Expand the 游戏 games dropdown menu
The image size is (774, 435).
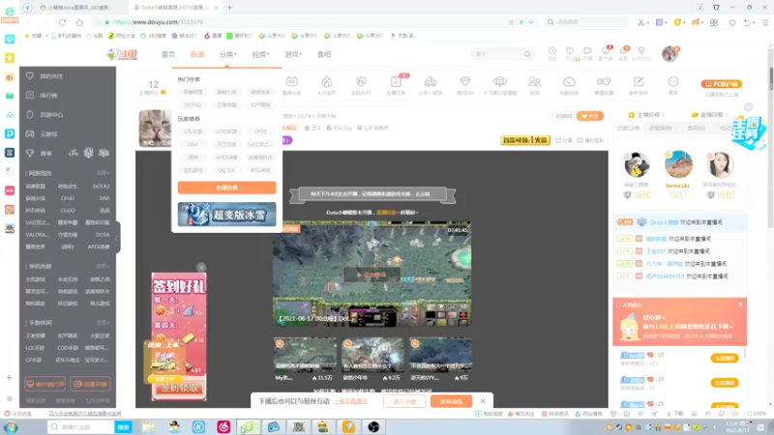pos(293,54)
